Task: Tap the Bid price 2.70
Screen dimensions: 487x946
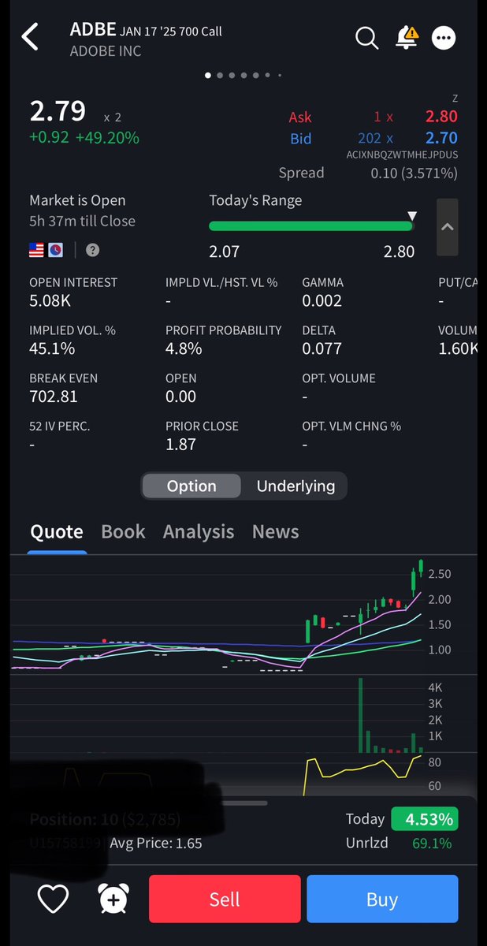Action: [441, 138]
